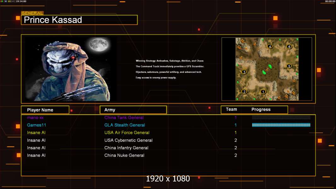Click China Infantry General entry
The width and height of the screenshot is (336, 189).
126,148
